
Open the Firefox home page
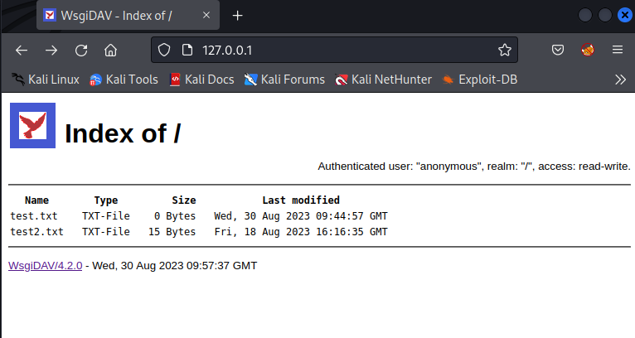click(110, 51)
